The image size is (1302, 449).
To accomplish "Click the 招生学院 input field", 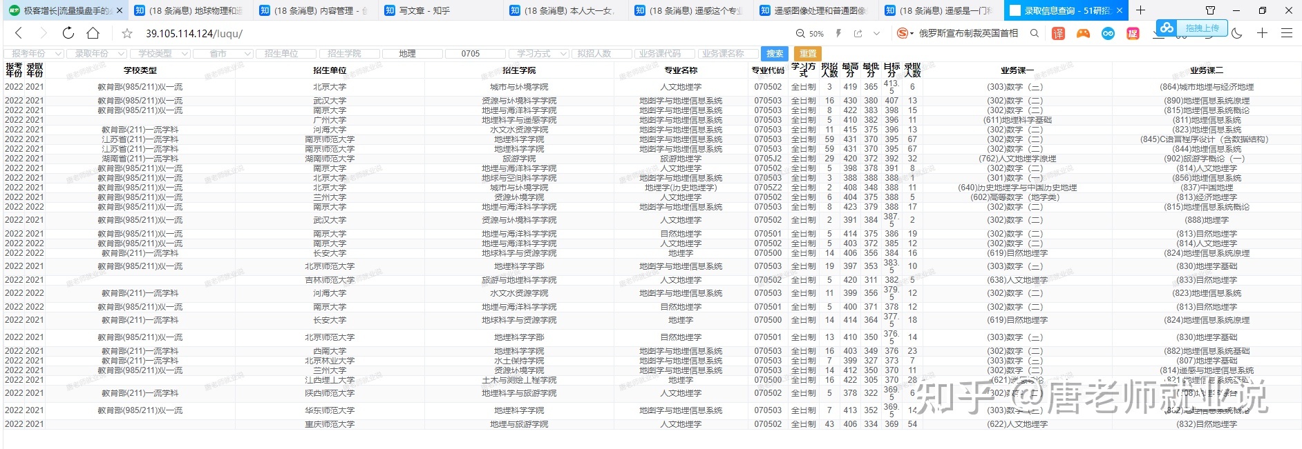I will click(x=348, y=54).
